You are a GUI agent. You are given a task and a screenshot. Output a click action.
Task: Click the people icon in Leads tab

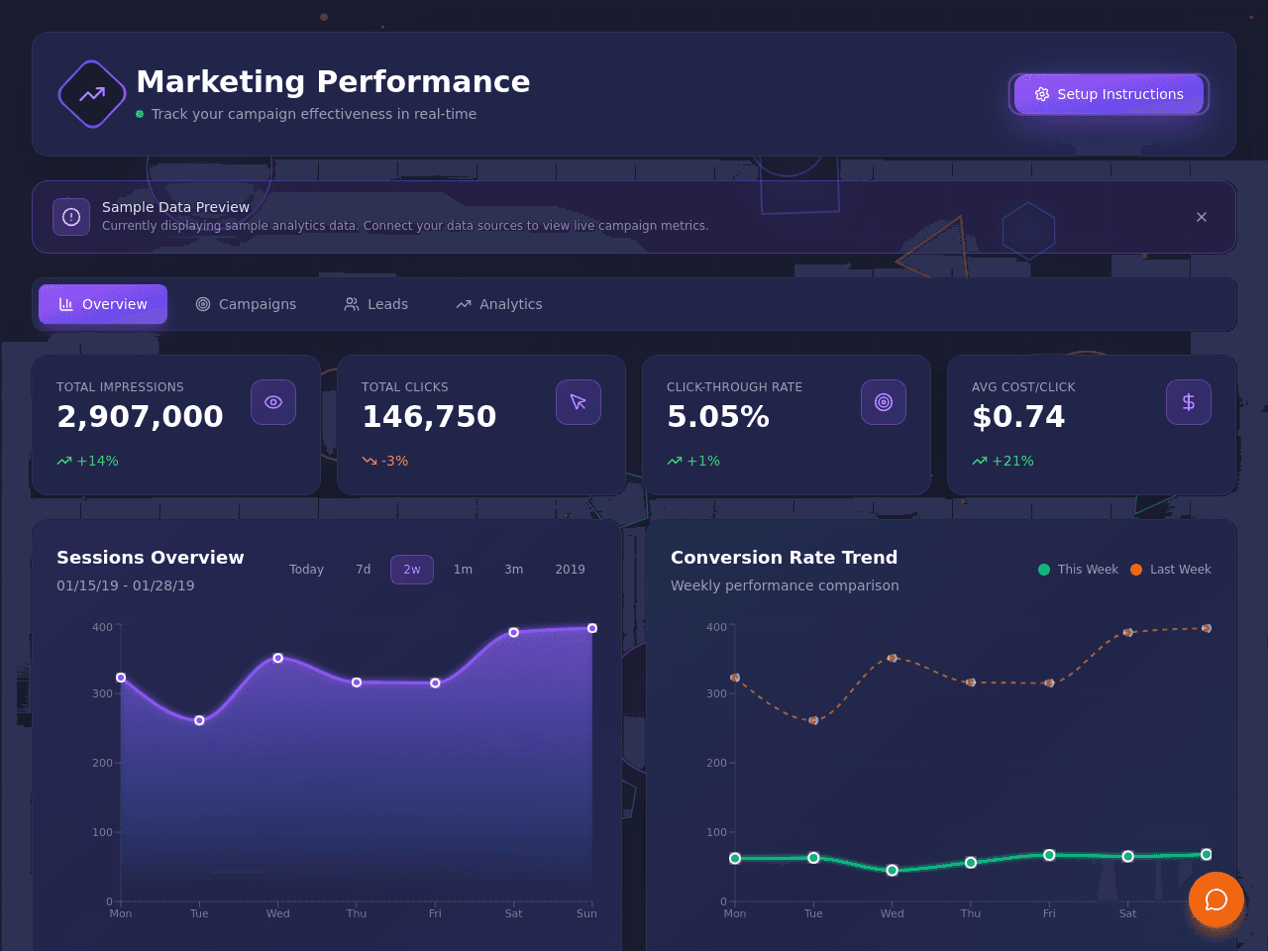(x=352, y=304)
